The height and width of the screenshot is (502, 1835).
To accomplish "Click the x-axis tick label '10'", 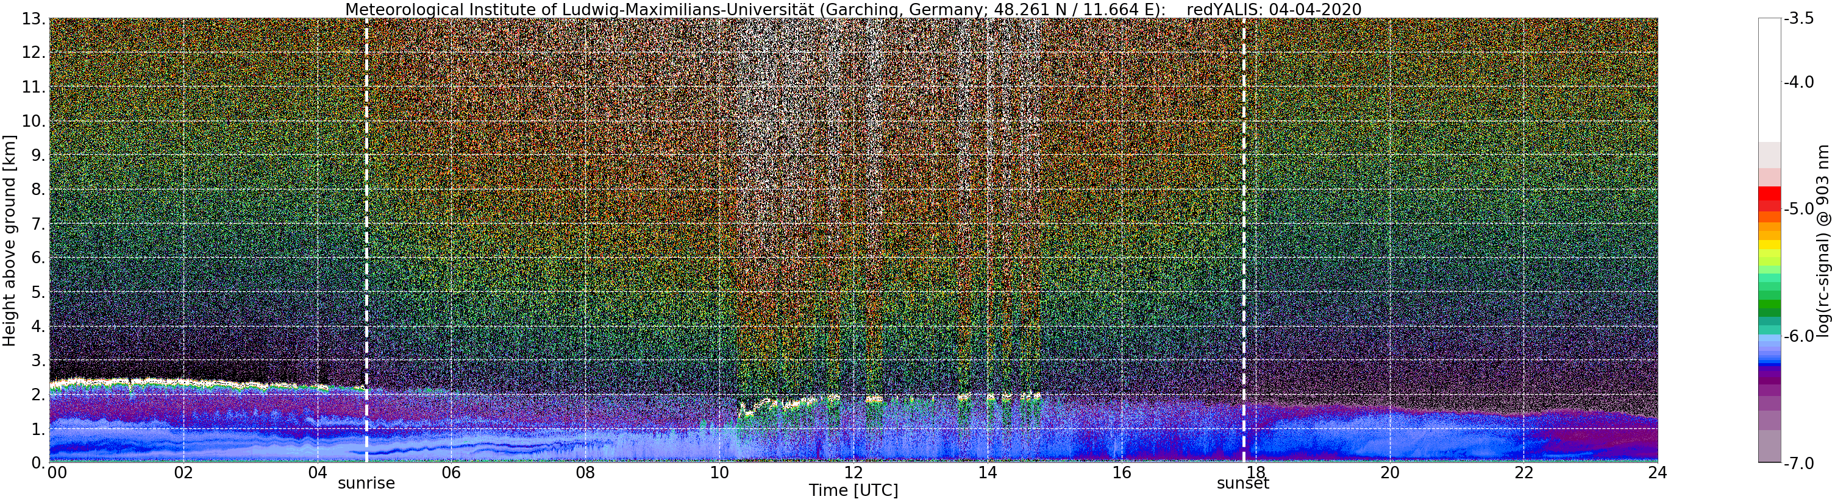I will [x=719, y=473].
